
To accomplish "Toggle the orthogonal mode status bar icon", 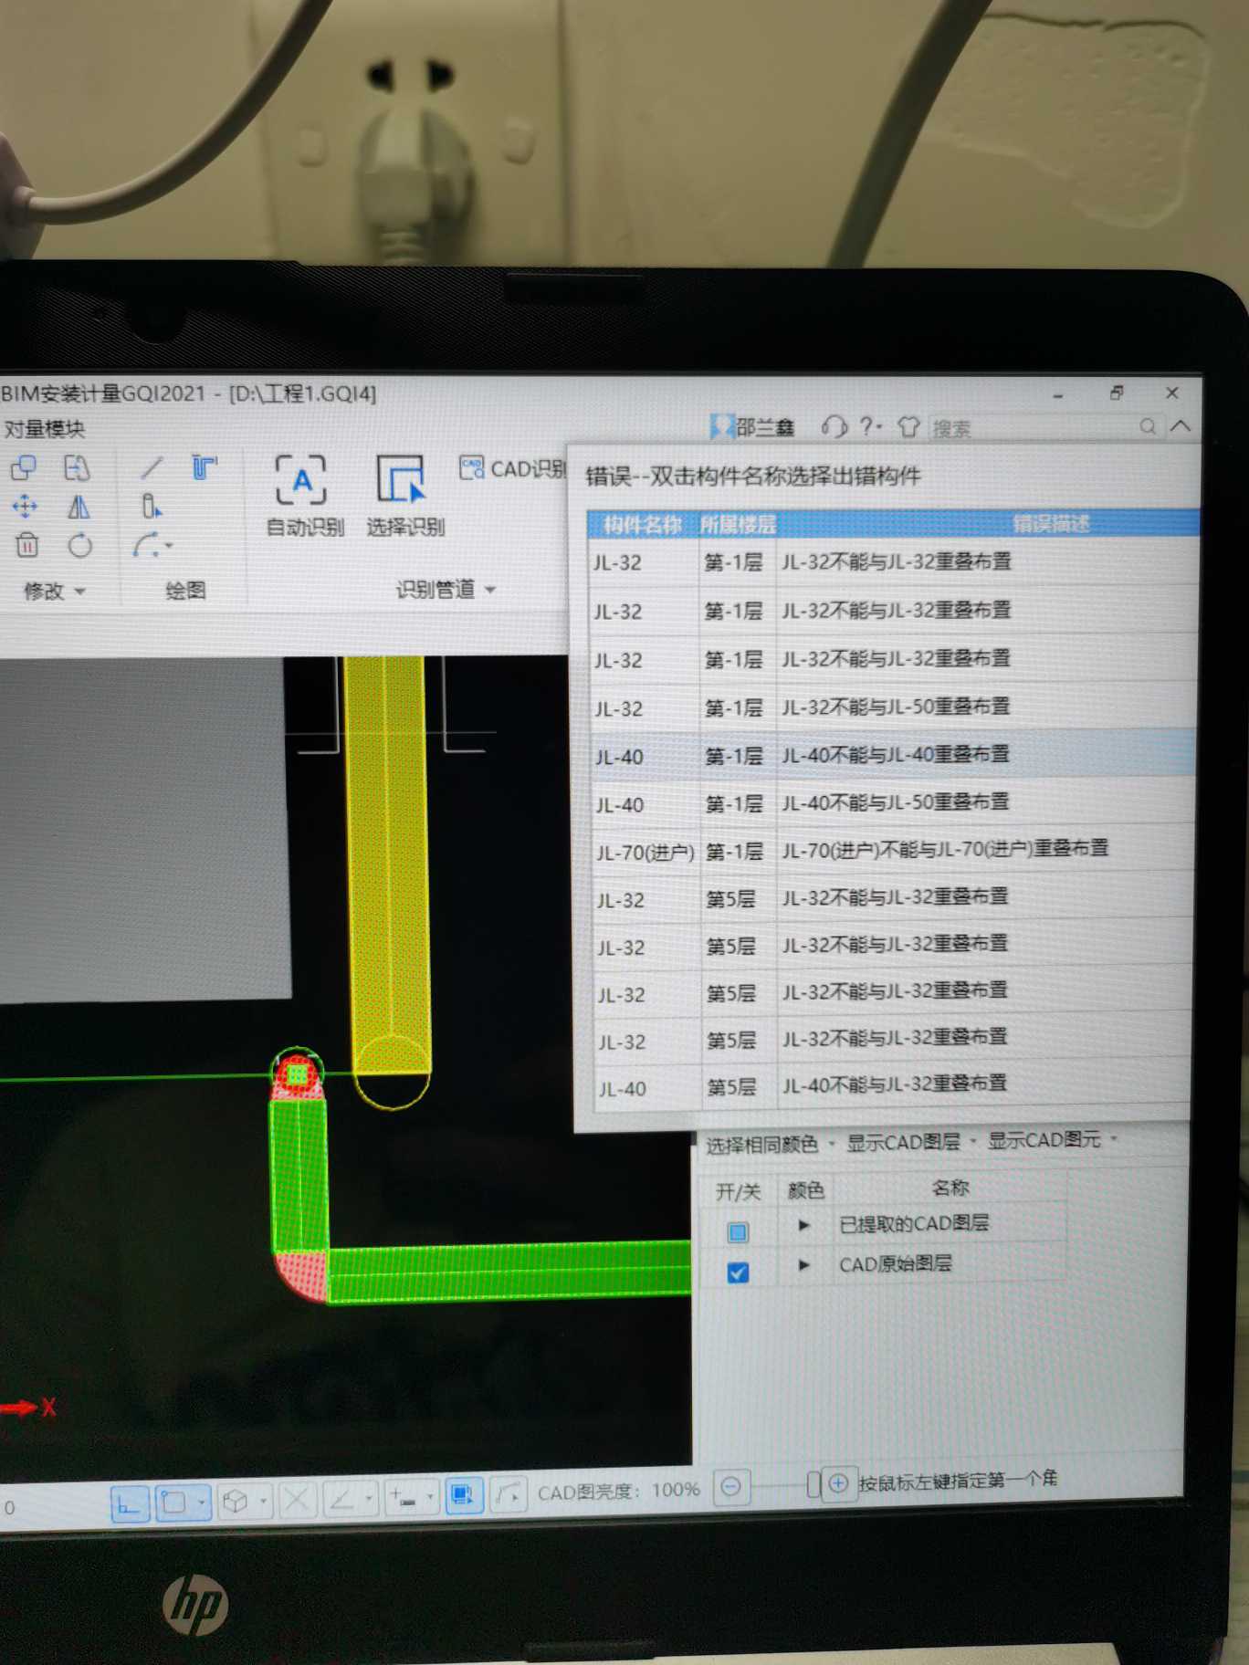I will 129,1503.
